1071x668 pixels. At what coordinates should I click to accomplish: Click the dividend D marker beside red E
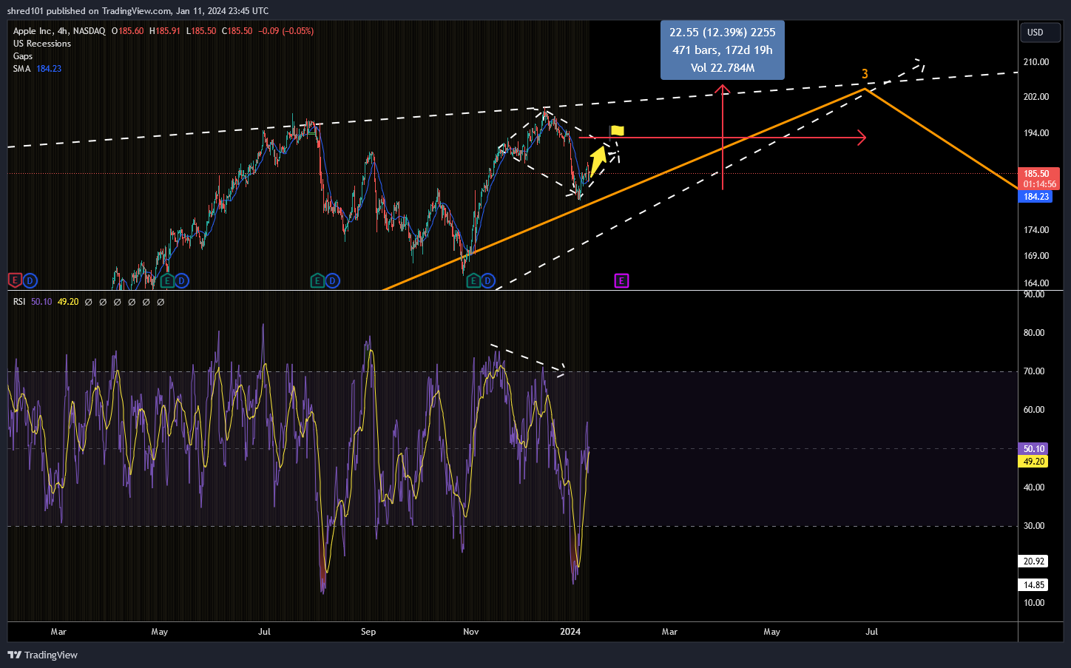tap(30, 280)
